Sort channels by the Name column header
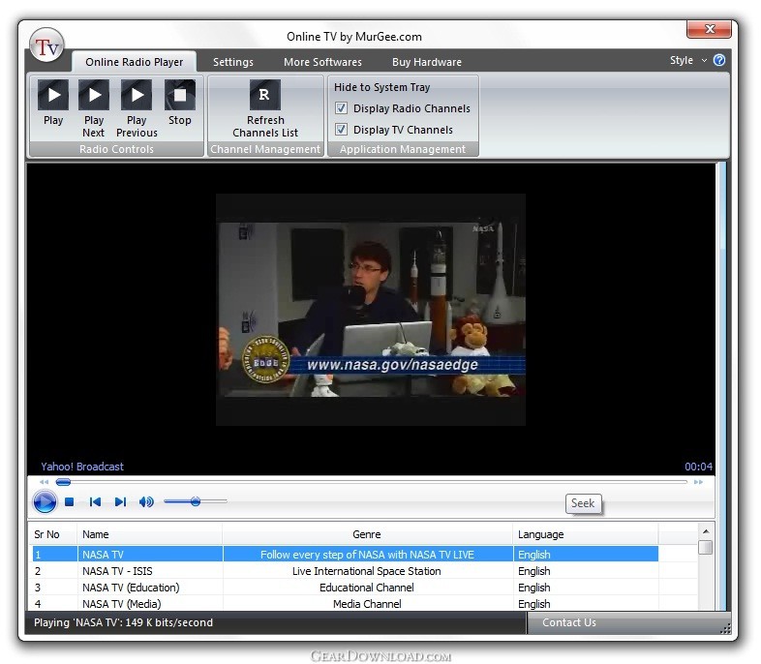 (x=149, y=534)
